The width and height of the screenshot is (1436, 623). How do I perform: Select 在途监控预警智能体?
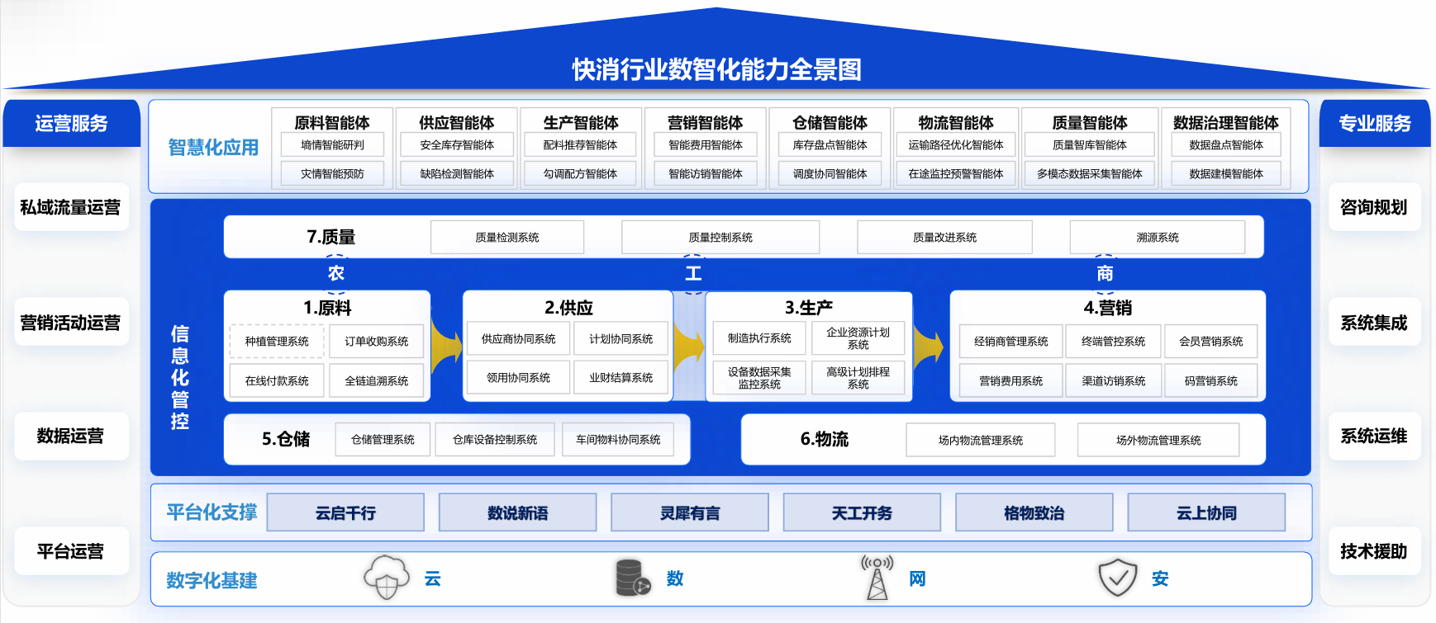click(956, 173)
